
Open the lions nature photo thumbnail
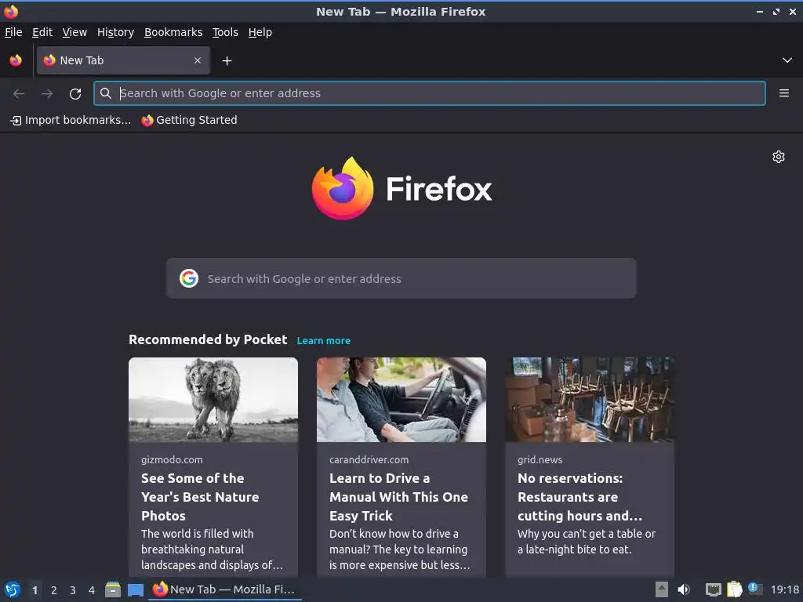213,400
